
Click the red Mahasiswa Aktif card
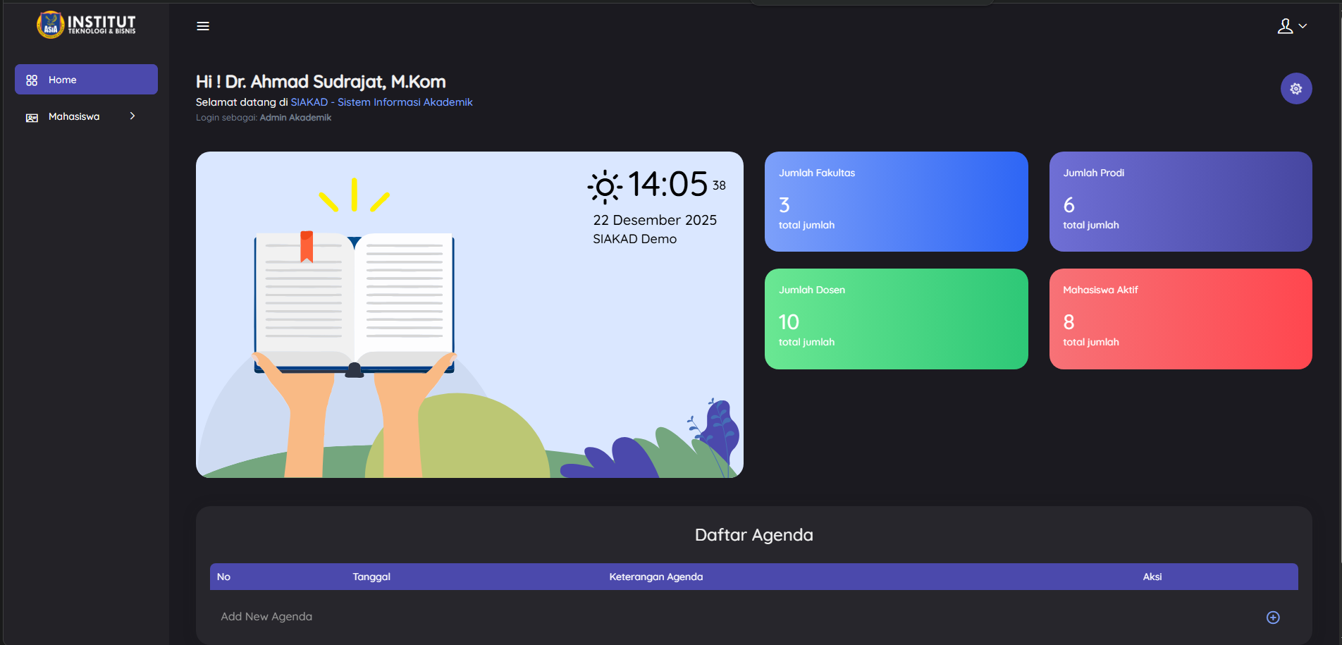(x=1180, y=319)
